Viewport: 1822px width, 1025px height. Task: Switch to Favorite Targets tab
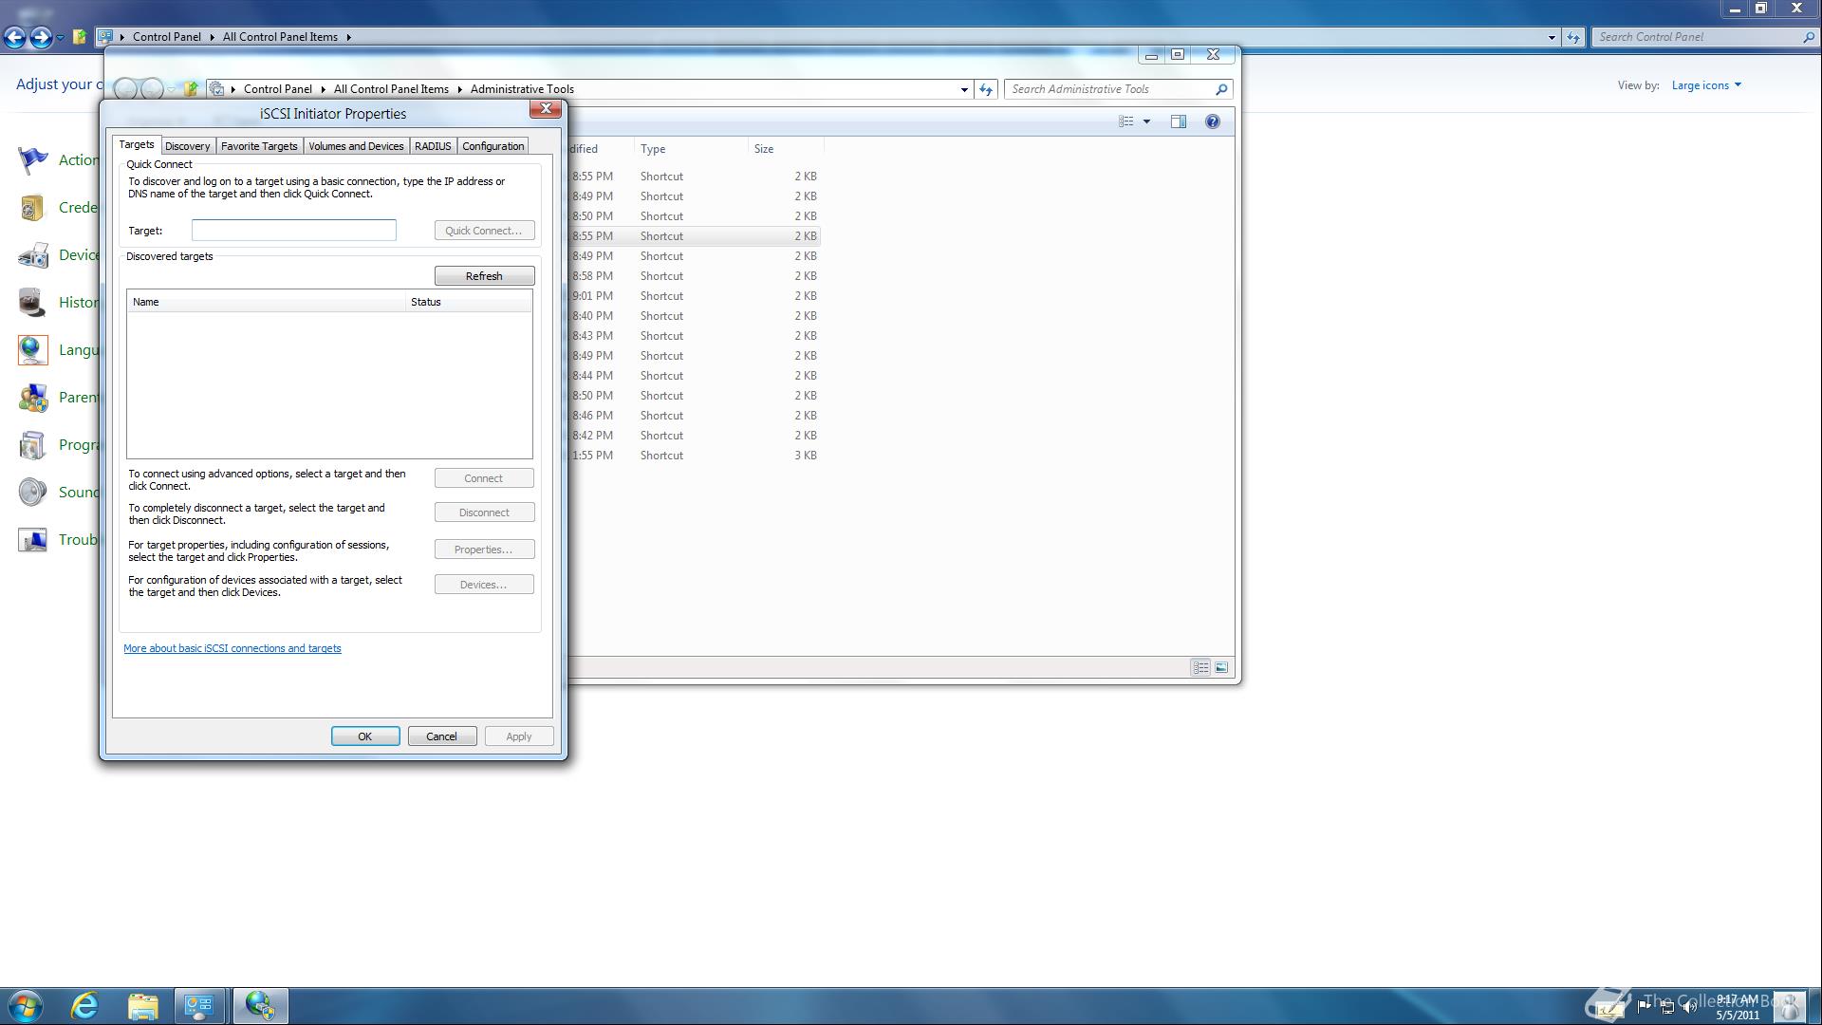tap(259, 146)
